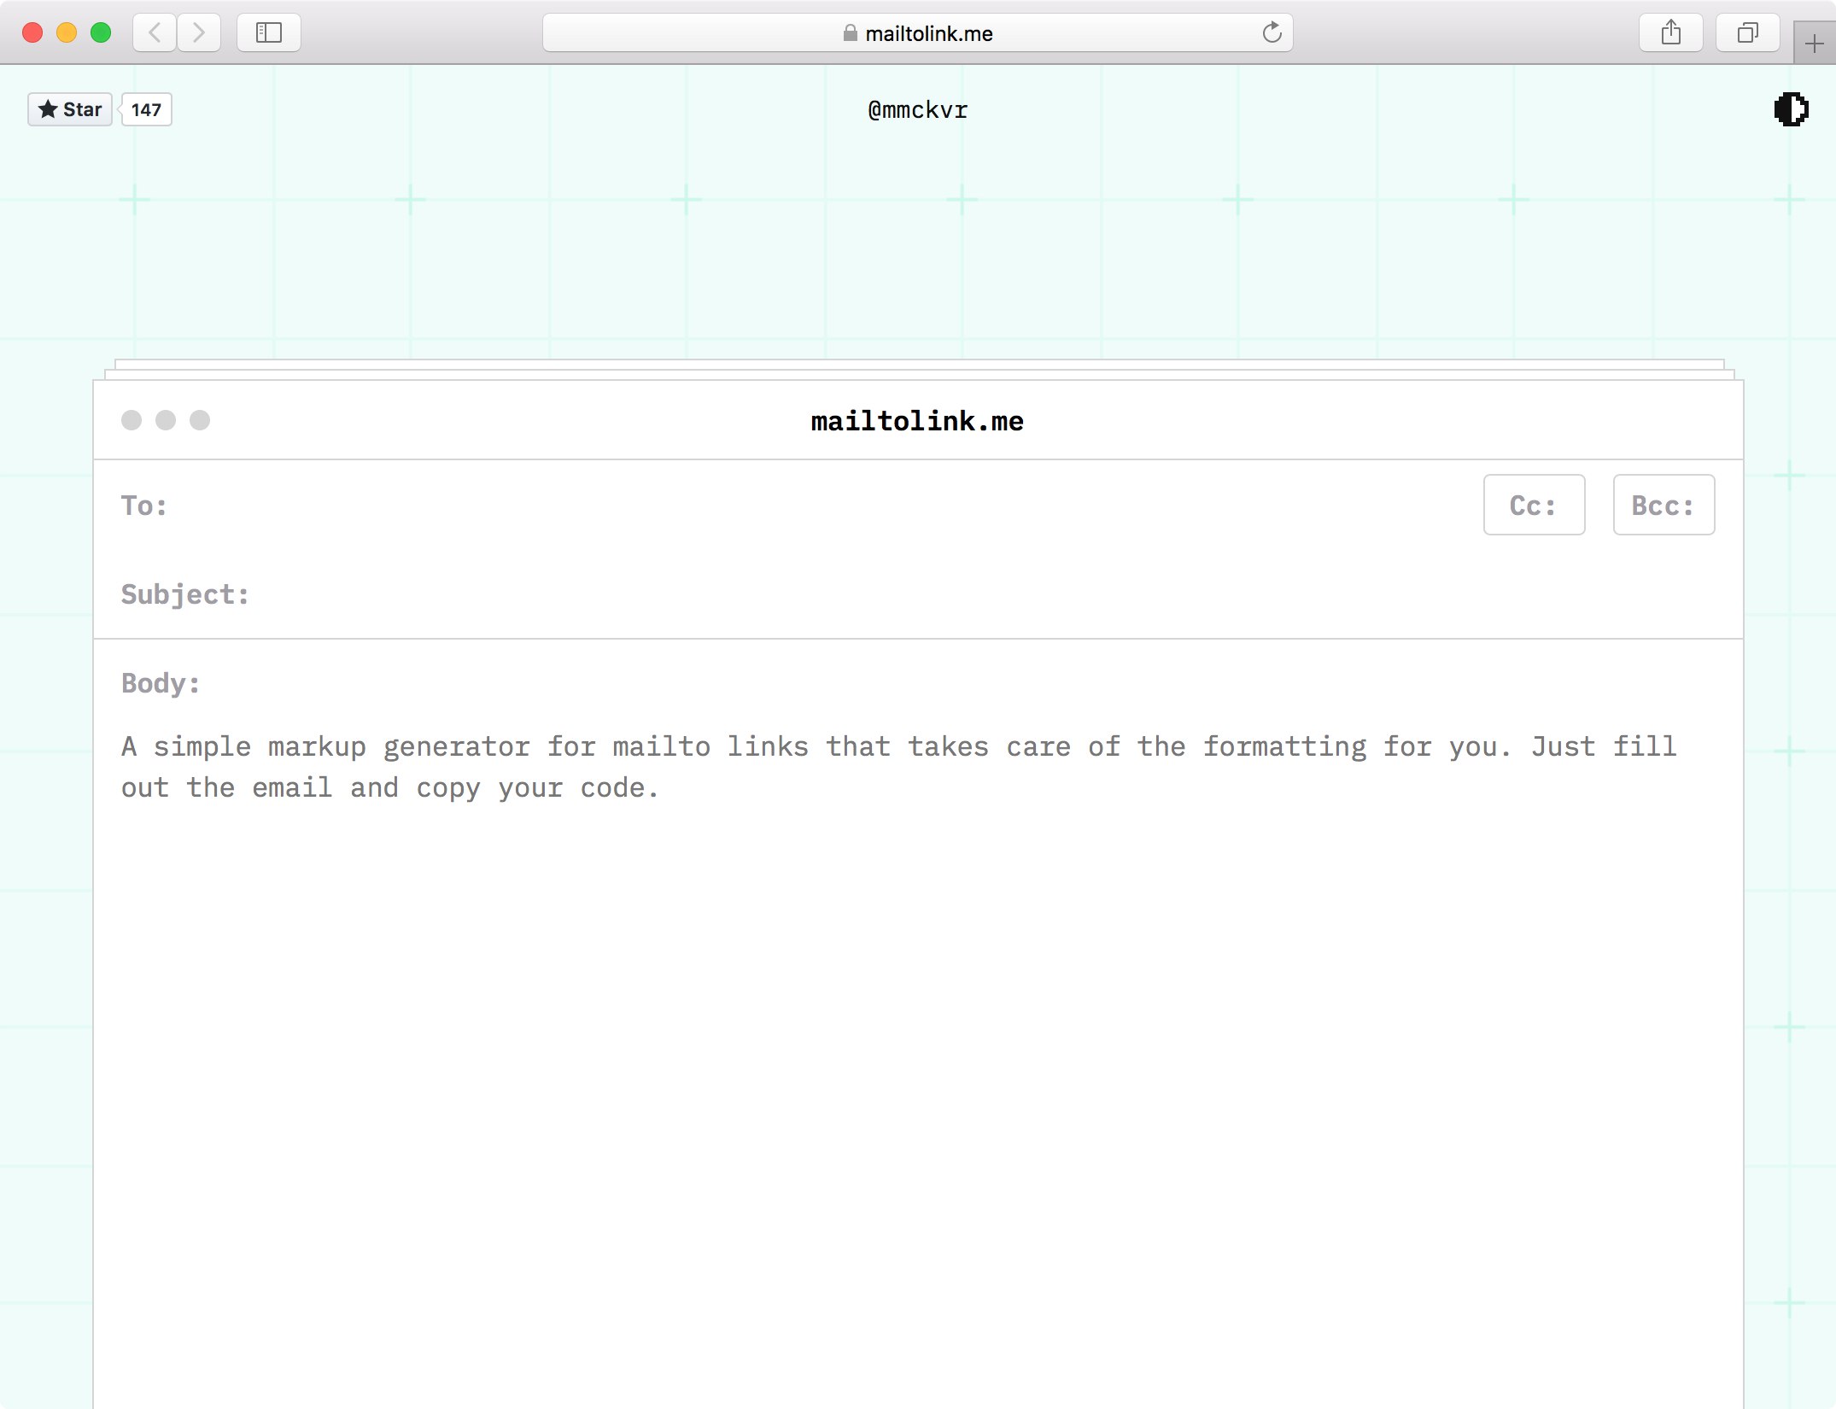The height and width of the screenshot is (1409, 1836).
Task: Add a Cc: field
Action: 1534,505
